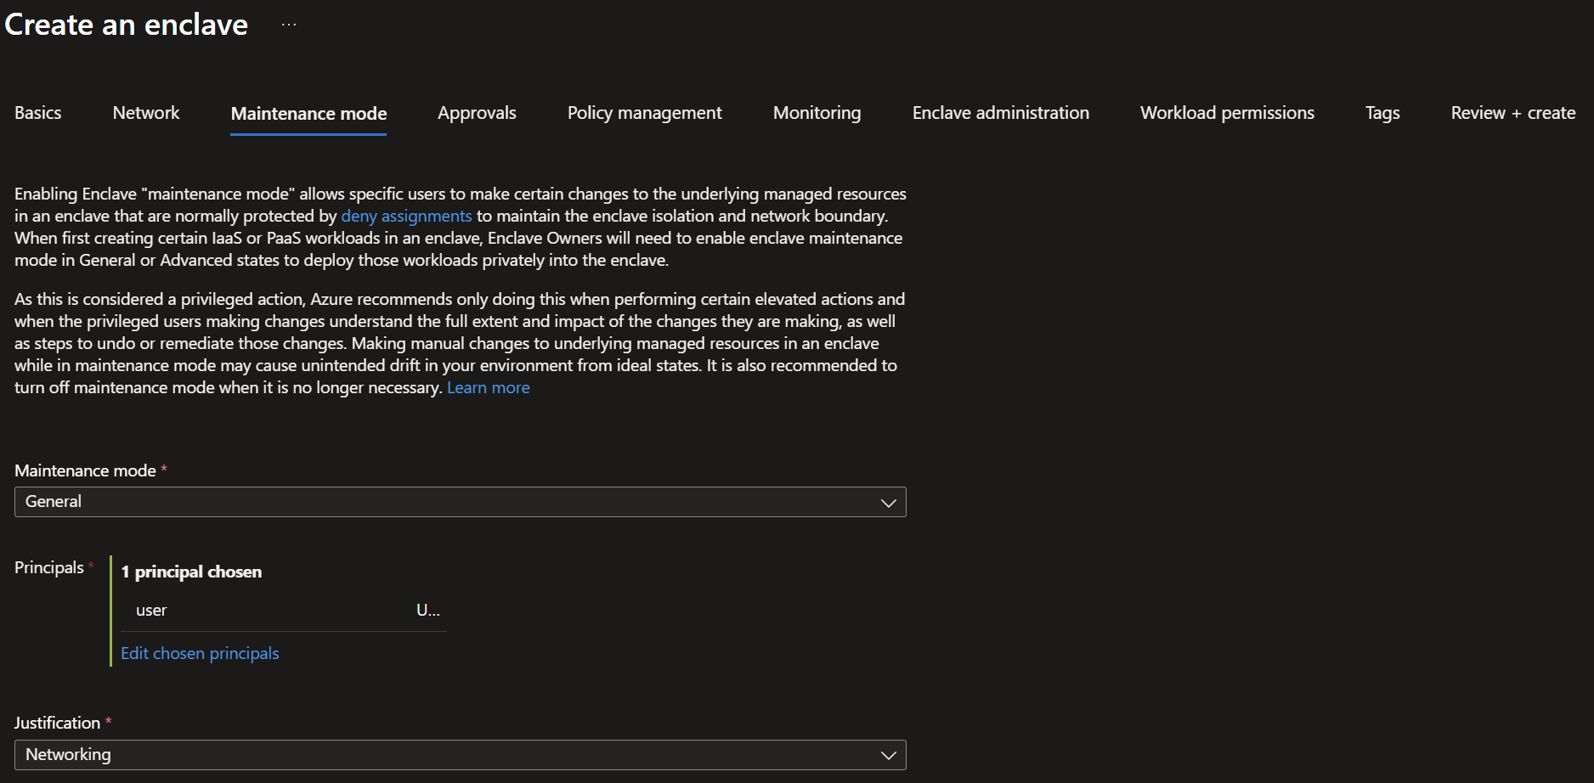Expand Justification dropdown chevron
Image resolution: width=1594 pixels, height=783 pixels.
tap(889, 755)
